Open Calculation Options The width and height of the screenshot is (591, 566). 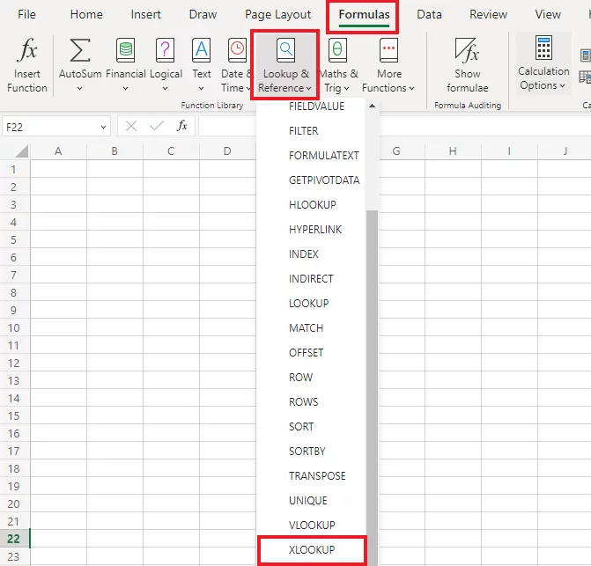(543, 63)
